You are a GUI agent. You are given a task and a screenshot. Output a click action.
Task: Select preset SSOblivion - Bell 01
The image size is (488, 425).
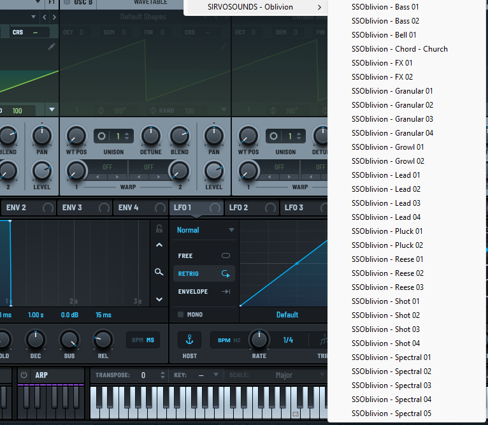384,35
